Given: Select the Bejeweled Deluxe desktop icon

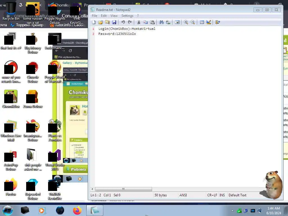Looking at the screenshot, I should [33, 189].
